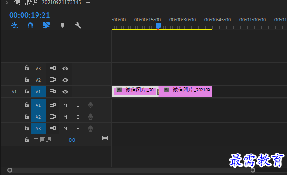Toggle A2 track targeting

coord(39,117)
